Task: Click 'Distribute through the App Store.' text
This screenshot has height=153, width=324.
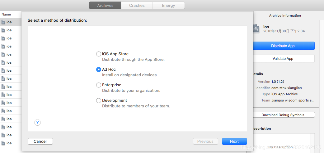Action: click(133, 60)
